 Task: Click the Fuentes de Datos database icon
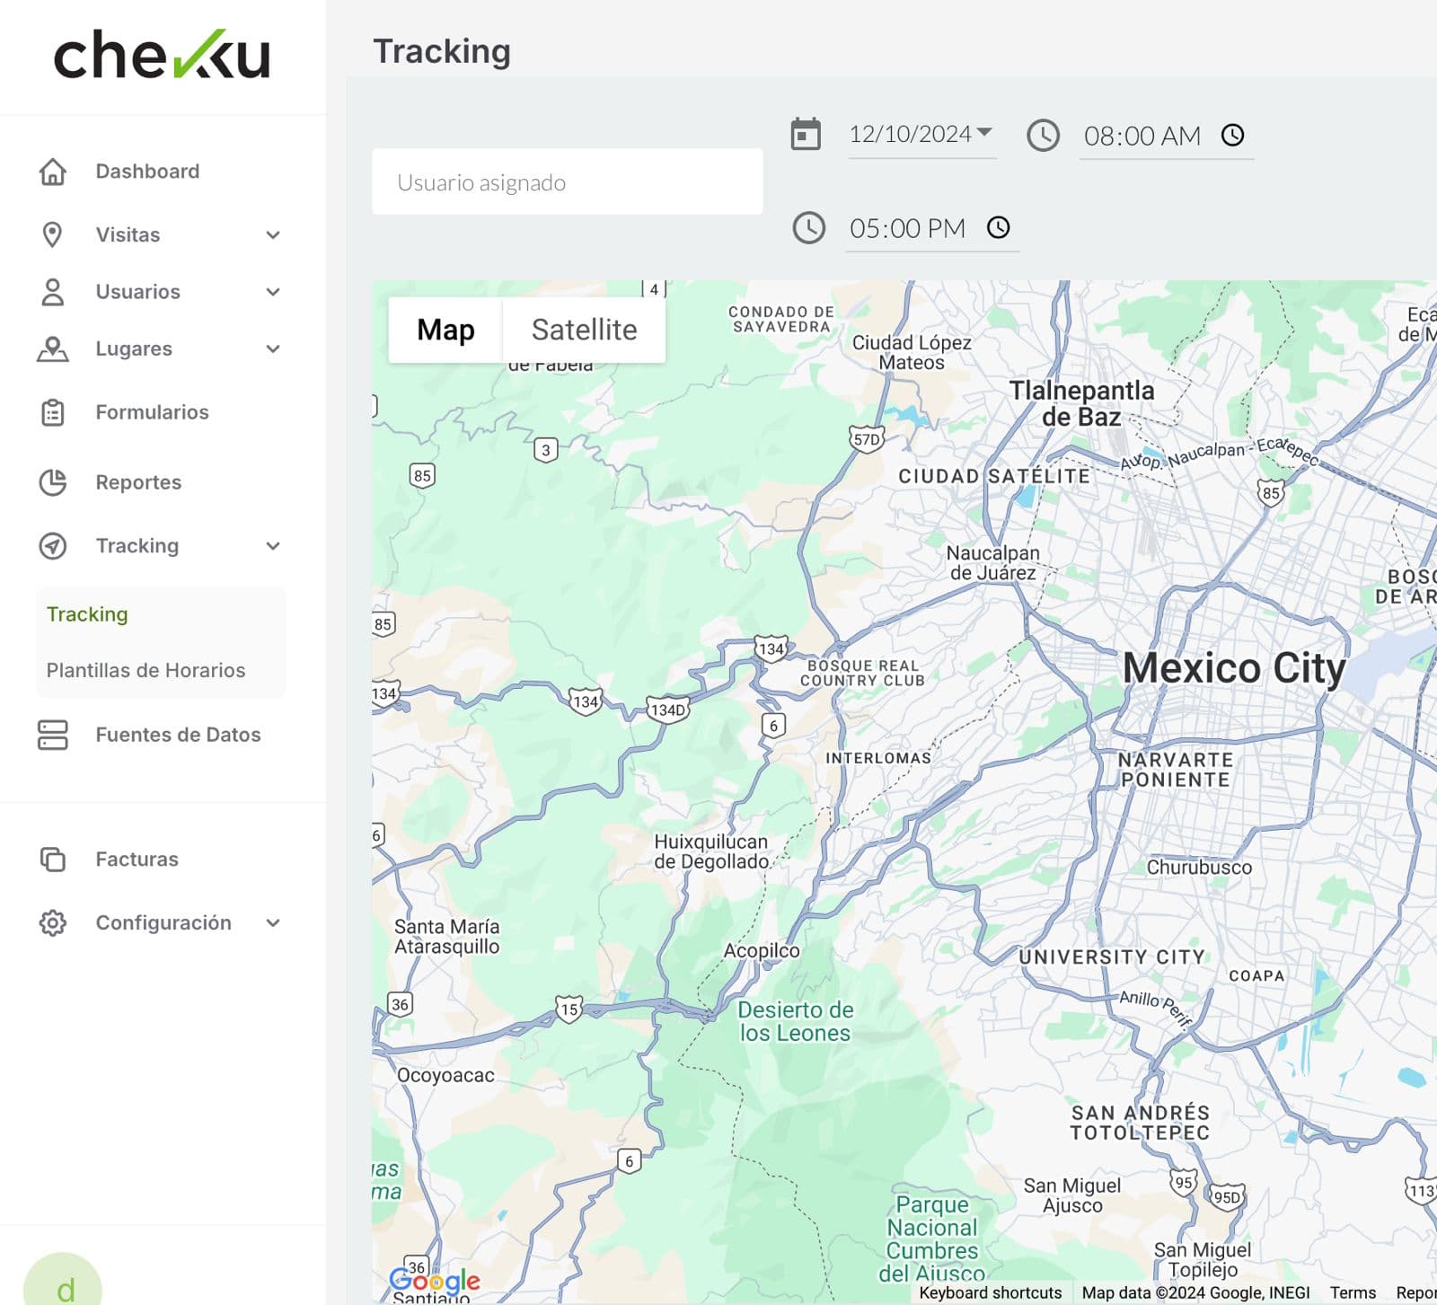click(x=53, y=735)
